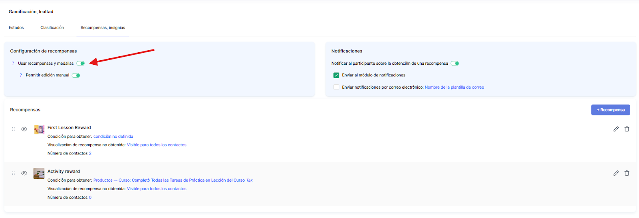Viewport: 639px width, 218px height.
Task: Toggle participant reward notification switch
Action: click(455, 63)
